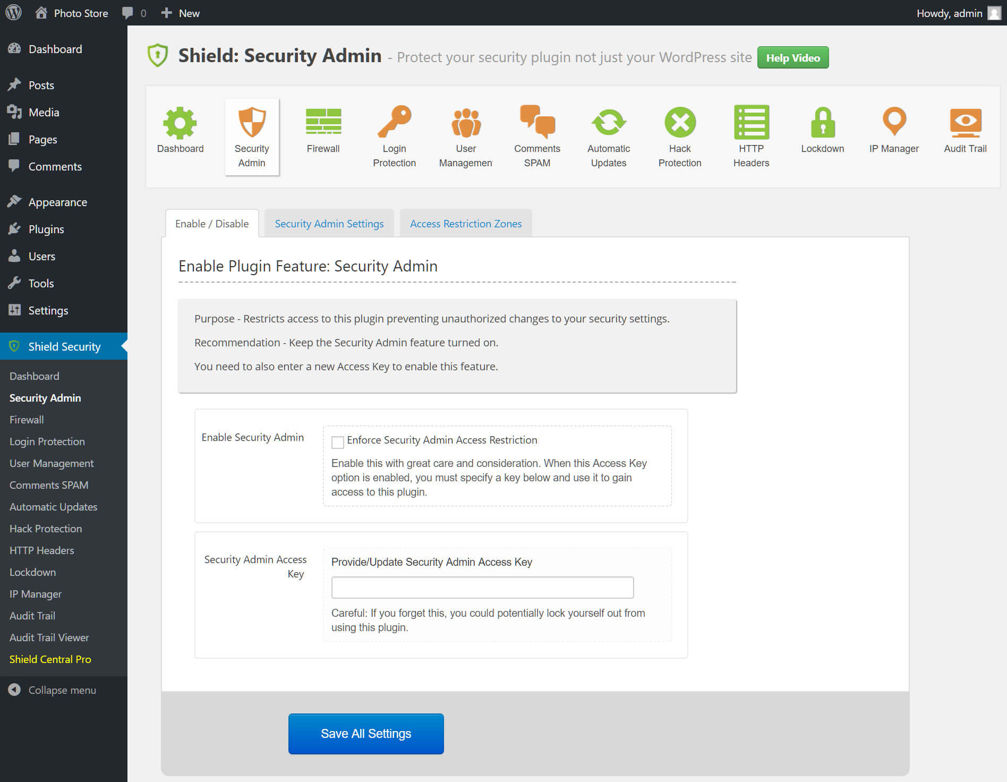Open Login Protection key icon
Screen dimensions: 1007x782
click(x=394, y=122)
